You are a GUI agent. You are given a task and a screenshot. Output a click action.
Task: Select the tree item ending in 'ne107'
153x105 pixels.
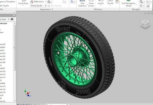[3, 59]
